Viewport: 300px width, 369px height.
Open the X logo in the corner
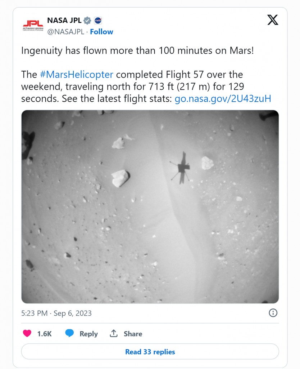(x=273, y=20)
